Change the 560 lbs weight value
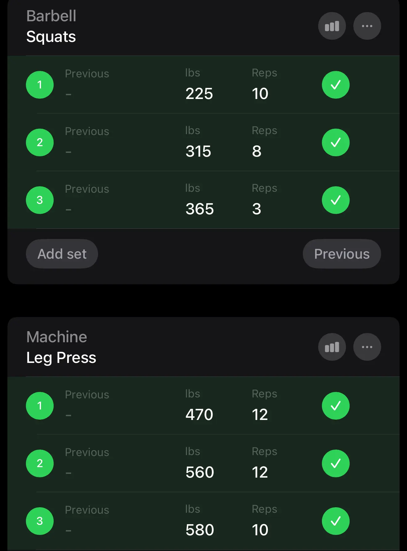The image size is (407, 551). [x=200, y=472]
